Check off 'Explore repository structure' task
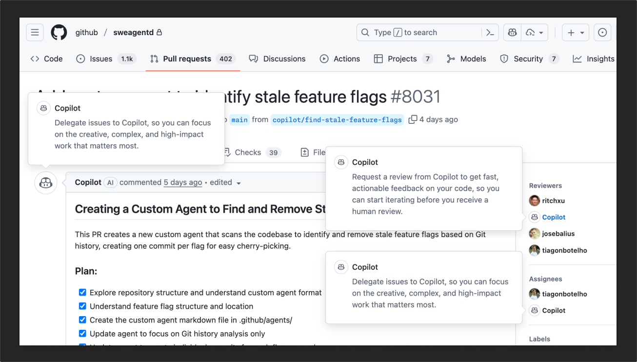The width and height of the screenshot is (637, 362). (x=82, y=293)
